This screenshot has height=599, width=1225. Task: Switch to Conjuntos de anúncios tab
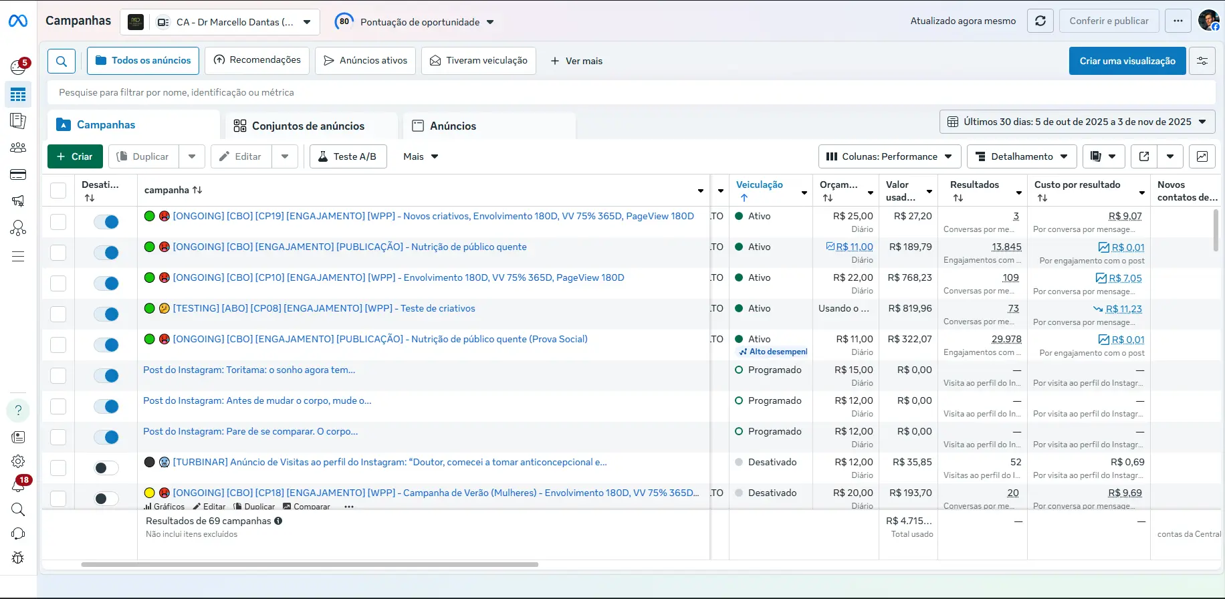(308, 126)
